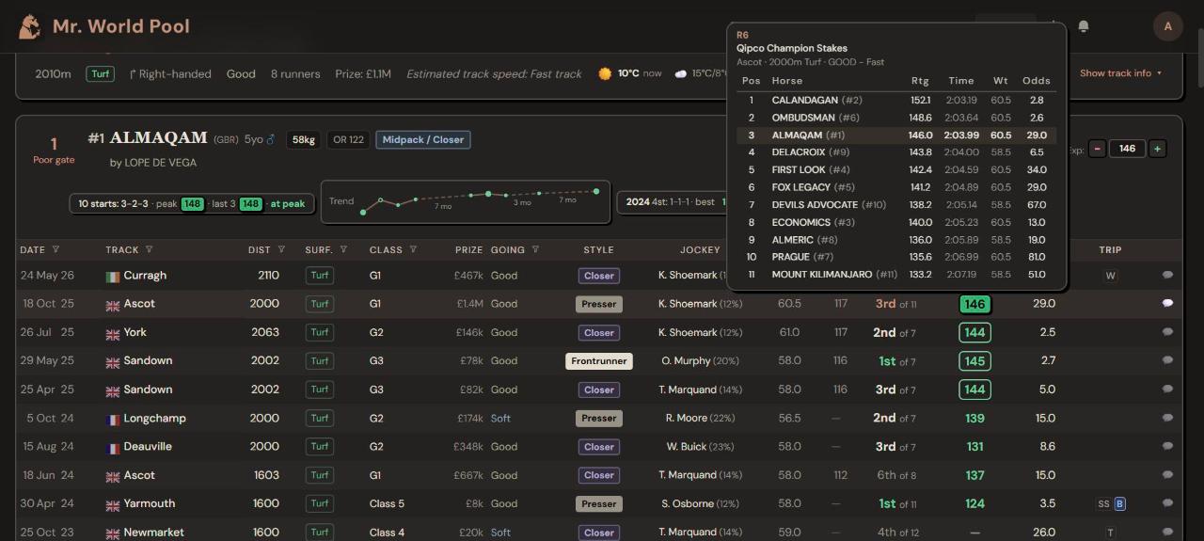1204x541 pixels.
Task: Select MOUNT KILIMANJARO row in the results popup
Action: click(896, 275)
